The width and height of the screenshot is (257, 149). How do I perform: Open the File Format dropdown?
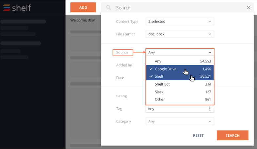point(180,34)
